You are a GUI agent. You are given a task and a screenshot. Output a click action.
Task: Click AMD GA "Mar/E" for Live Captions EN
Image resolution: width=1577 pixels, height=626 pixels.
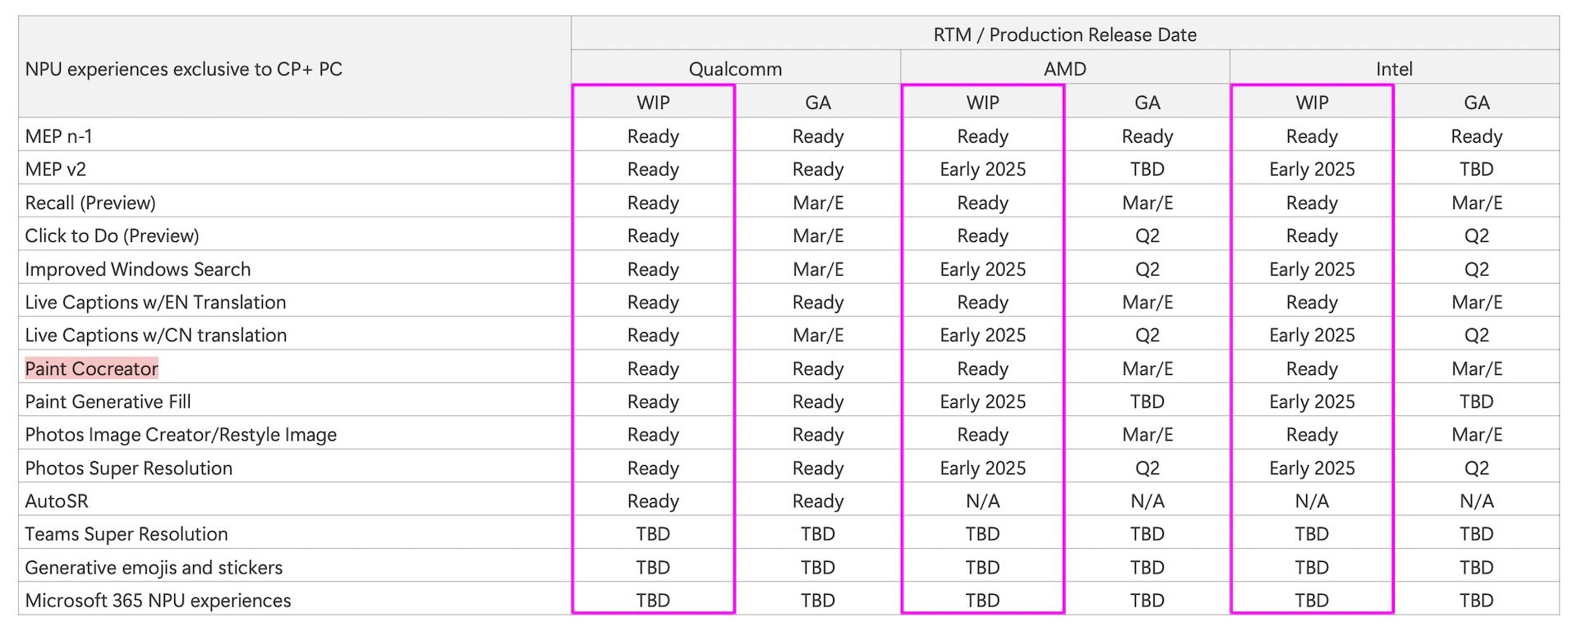tap(1147, 302)
